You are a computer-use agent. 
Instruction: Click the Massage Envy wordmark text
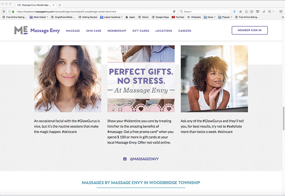tap(45, 31)
